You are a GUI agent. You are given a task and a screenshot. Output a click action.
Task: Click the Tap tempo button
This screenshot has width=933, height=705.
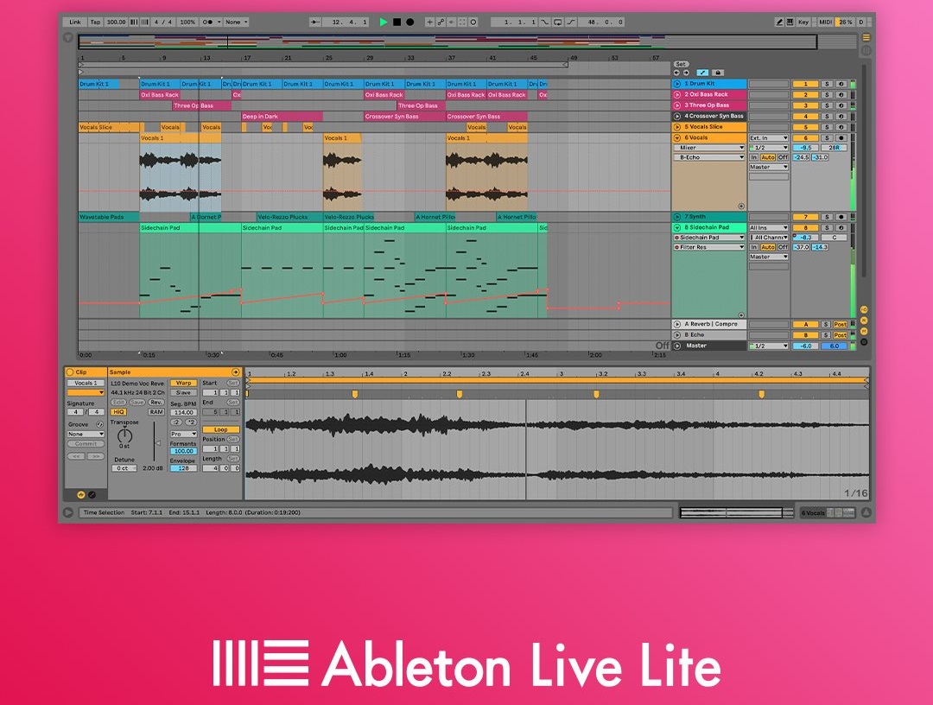pos(96,22)
